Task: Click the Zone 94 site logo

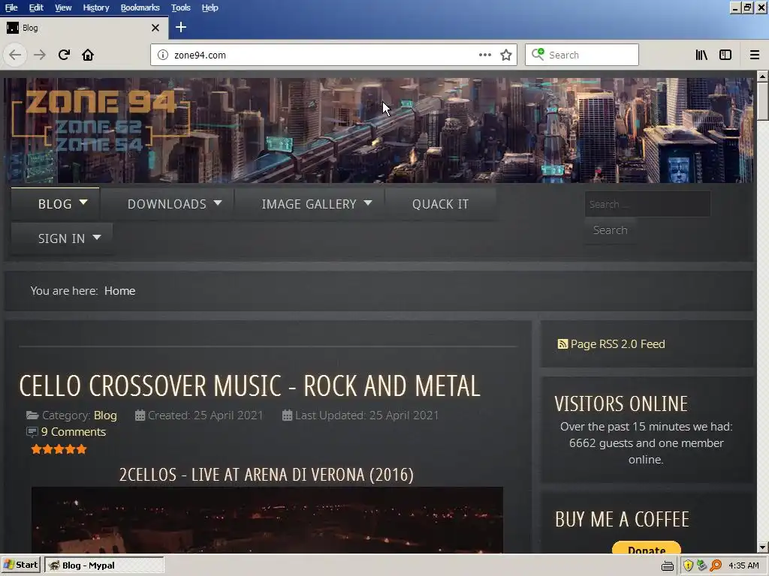Action: tap(101, 120)
